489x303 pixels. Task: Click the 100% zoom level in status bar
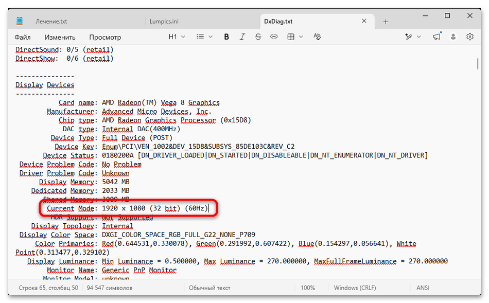click(308, 288)
